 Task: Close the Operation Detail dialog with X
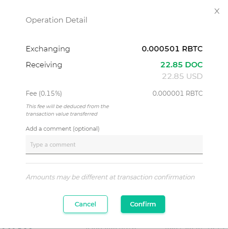[x=217, y=11]
